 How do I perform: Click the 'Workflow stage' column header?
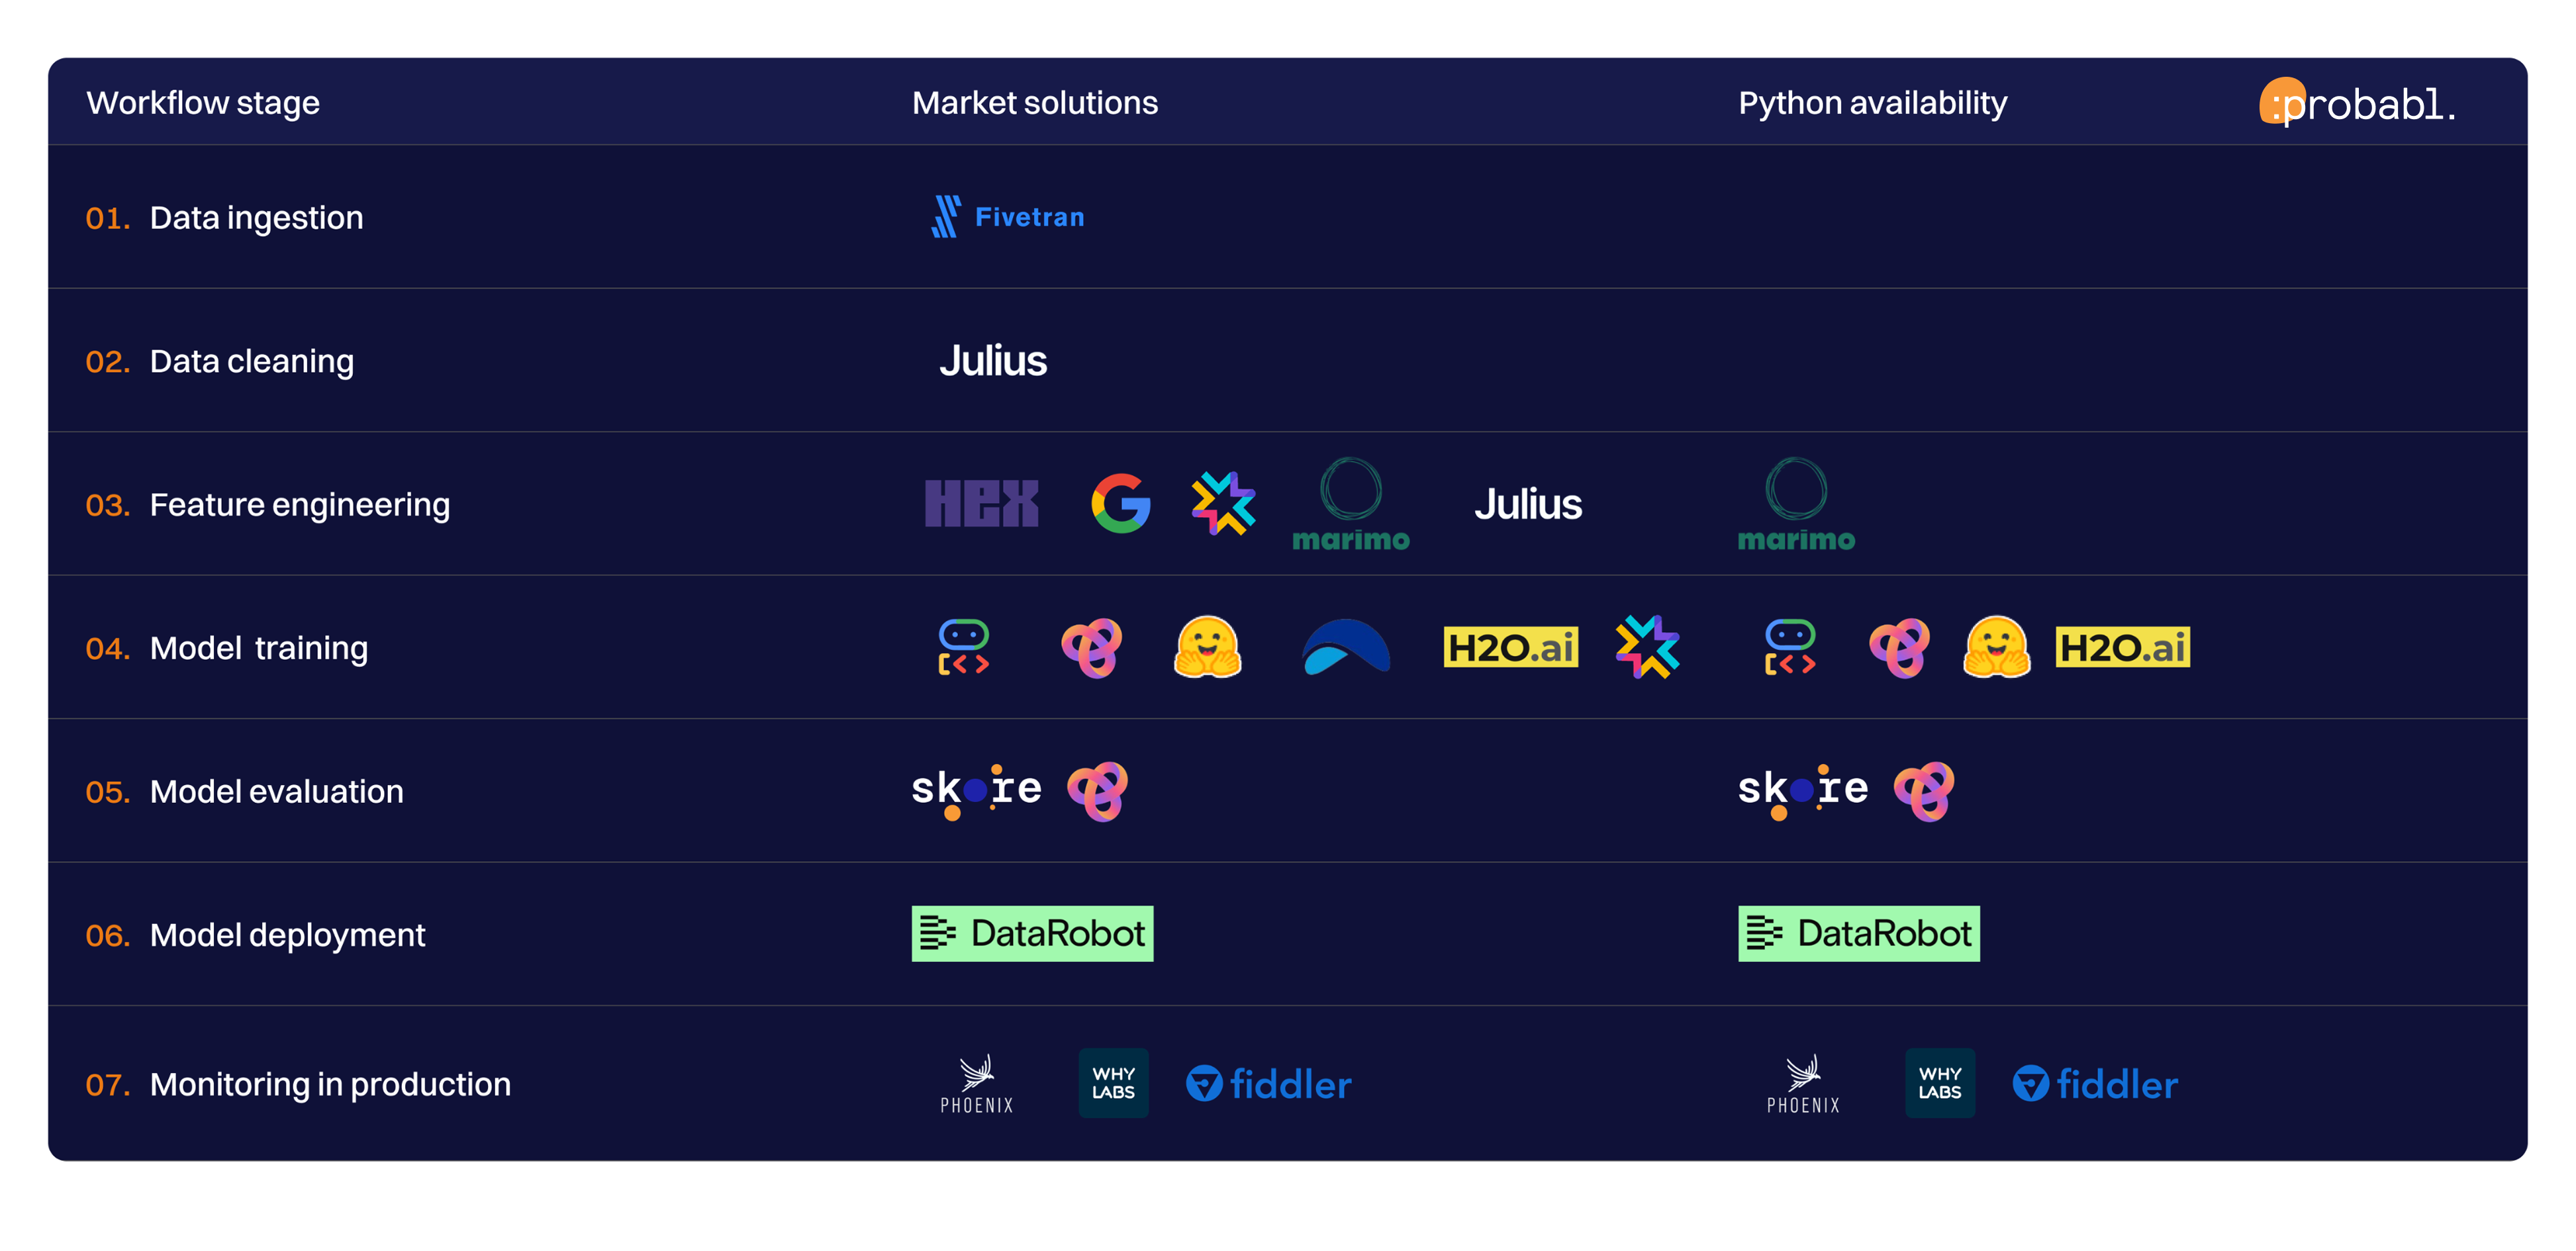(x=203, y=103)
